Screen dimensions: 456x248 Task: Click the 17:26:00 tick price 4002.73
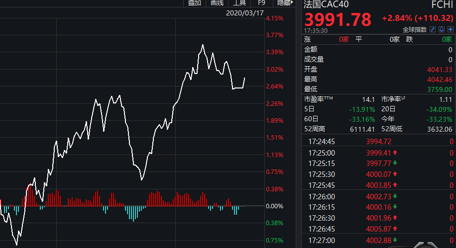[378, 197]
